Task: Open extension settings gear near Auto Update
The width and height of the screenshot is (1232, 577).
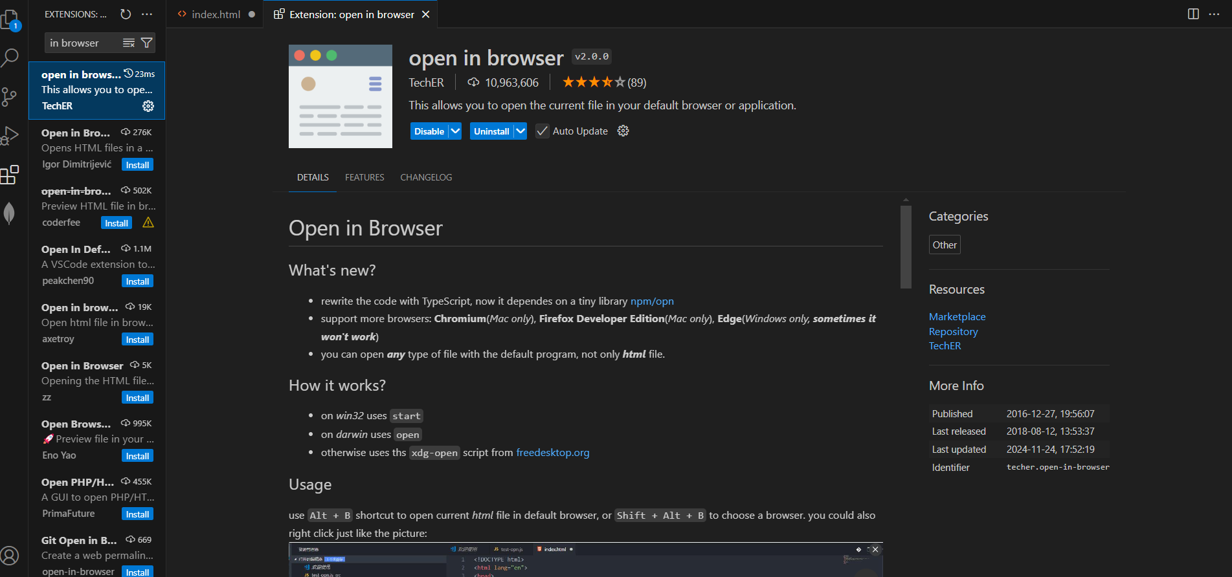Action: (x=623, y=131)
